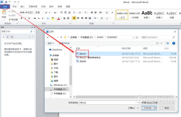This screenshot has width=181, height=117.
Task: Click the 文件名 input field
Action: point(109,103)
